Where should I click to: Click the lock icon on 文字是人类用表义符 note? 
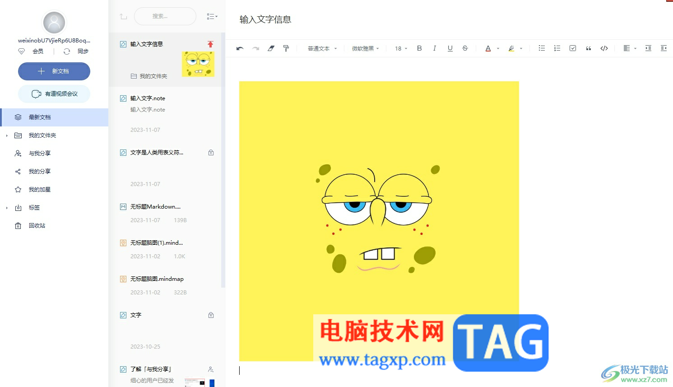pos(211,153)
